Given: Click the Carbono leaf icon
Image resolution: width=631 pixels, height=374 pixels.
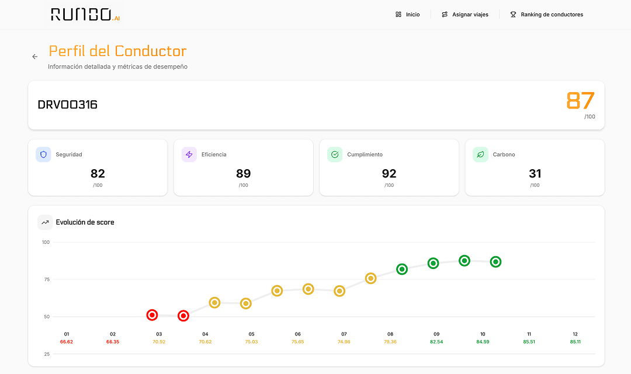Looking at the screenshot, I should click(x=480, y=154).
